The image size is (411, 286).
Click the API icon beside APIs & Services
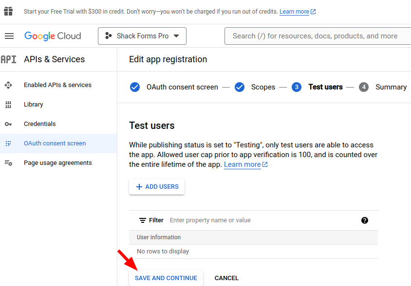tap(8, 59)
